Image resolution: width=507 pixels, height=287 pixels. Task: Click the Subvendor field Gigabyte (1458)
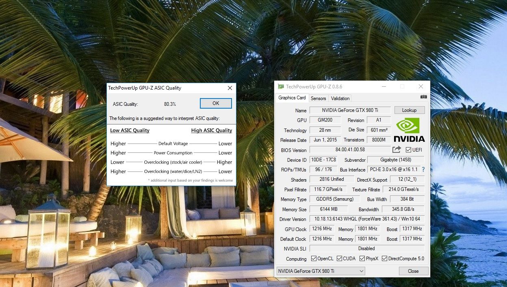396,160
